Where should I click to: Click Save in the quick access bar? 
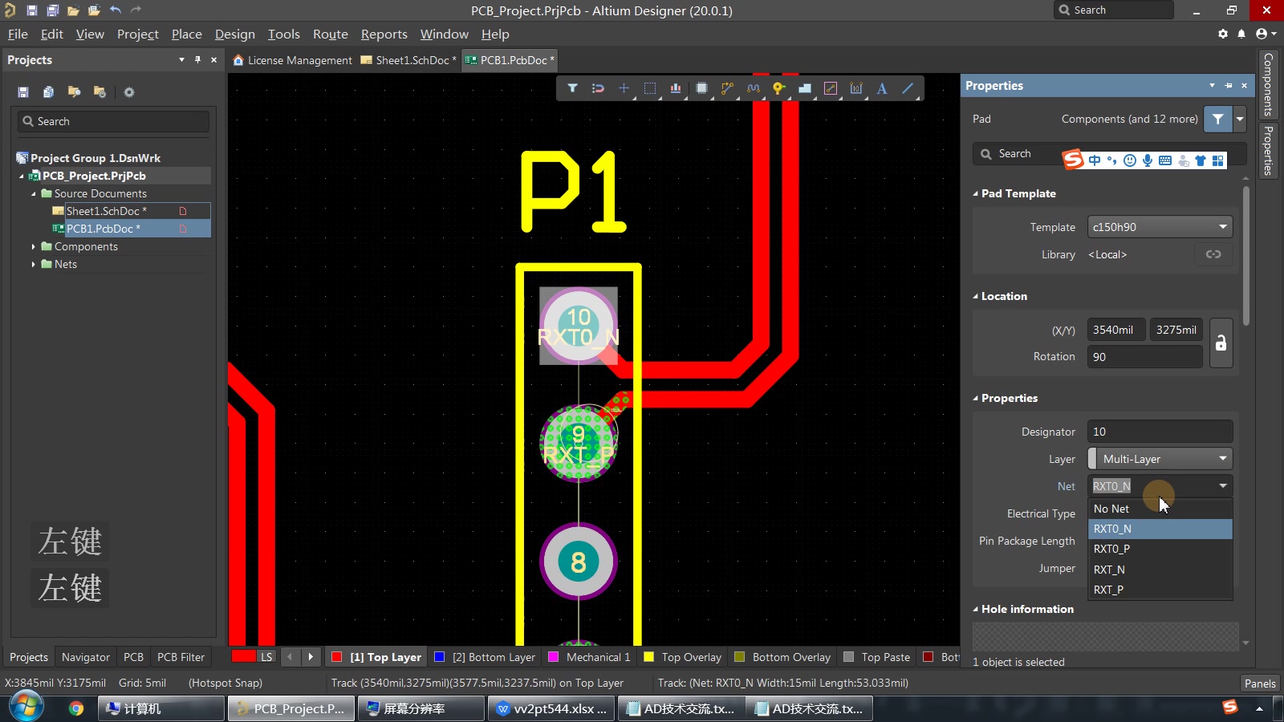[x=31, y=10]
